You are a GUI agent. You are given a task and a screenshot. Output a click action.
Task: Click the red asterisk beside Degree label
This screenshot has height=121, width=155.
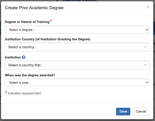(x=51, y=21)
